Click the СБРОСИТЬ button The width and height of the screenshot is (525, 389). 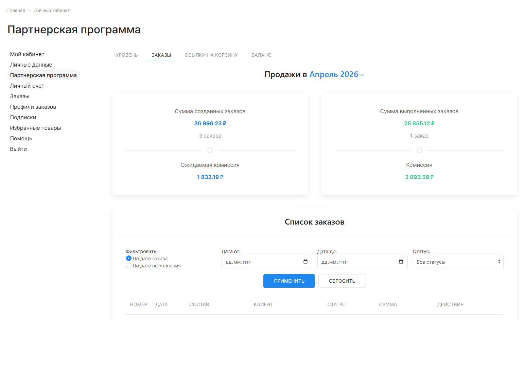click(342, 281)
